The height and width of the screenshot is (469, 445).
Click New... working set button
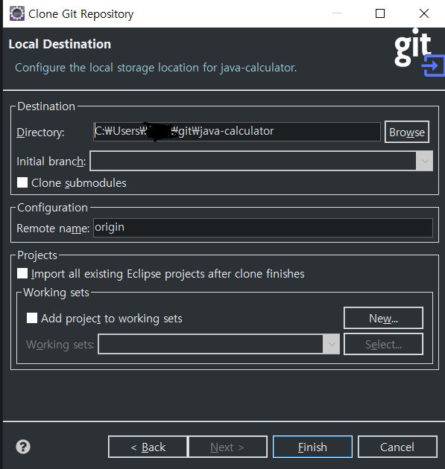383,318
